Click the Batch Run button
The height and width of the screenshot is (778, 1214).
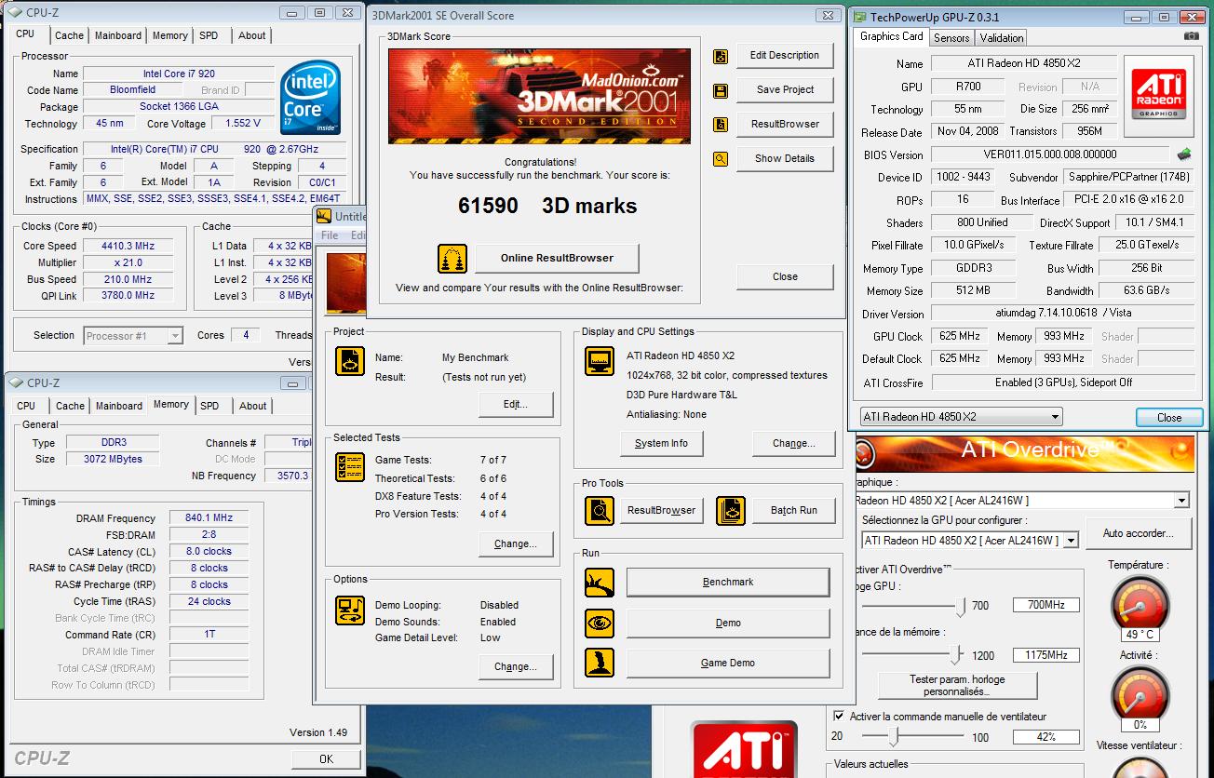pyautogui.click(x=793, y=511)
